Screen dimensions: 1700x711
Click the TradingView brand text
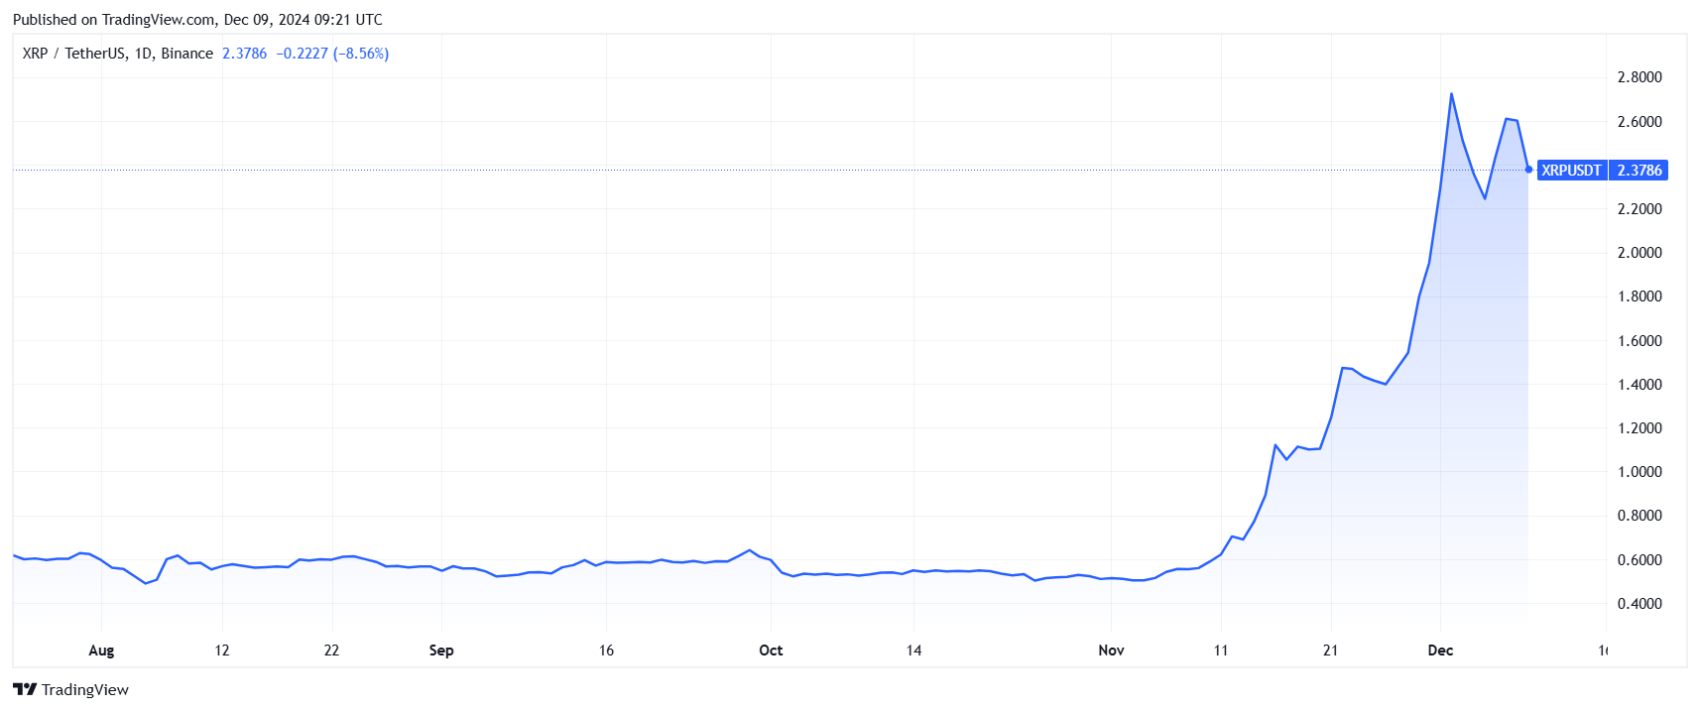[85, 689]
